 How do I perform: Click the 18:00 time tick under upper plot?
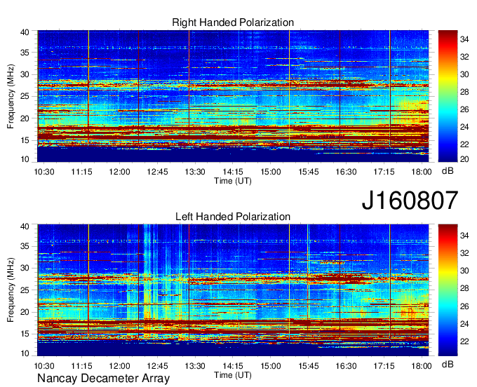point(422,172)
